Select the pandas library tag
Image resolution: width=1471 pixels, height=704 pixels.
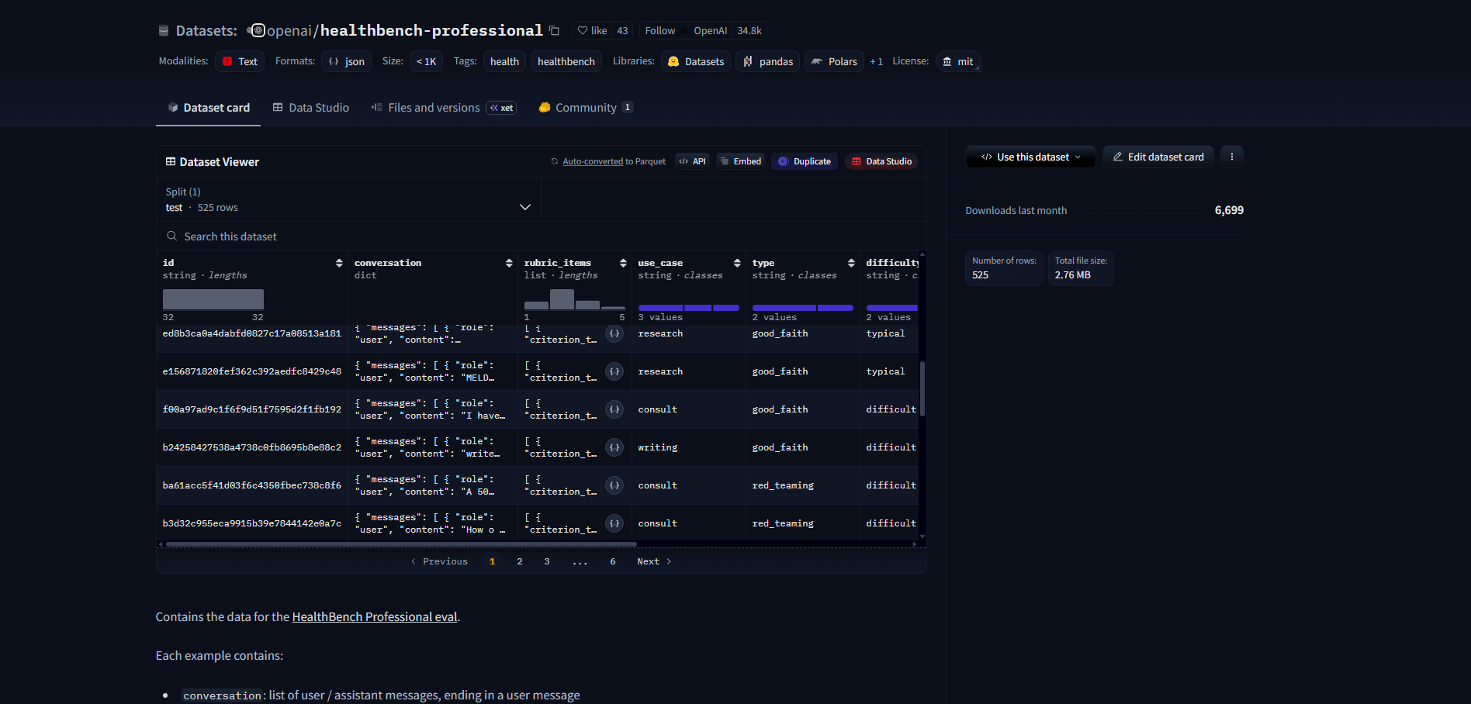[768, 61]
